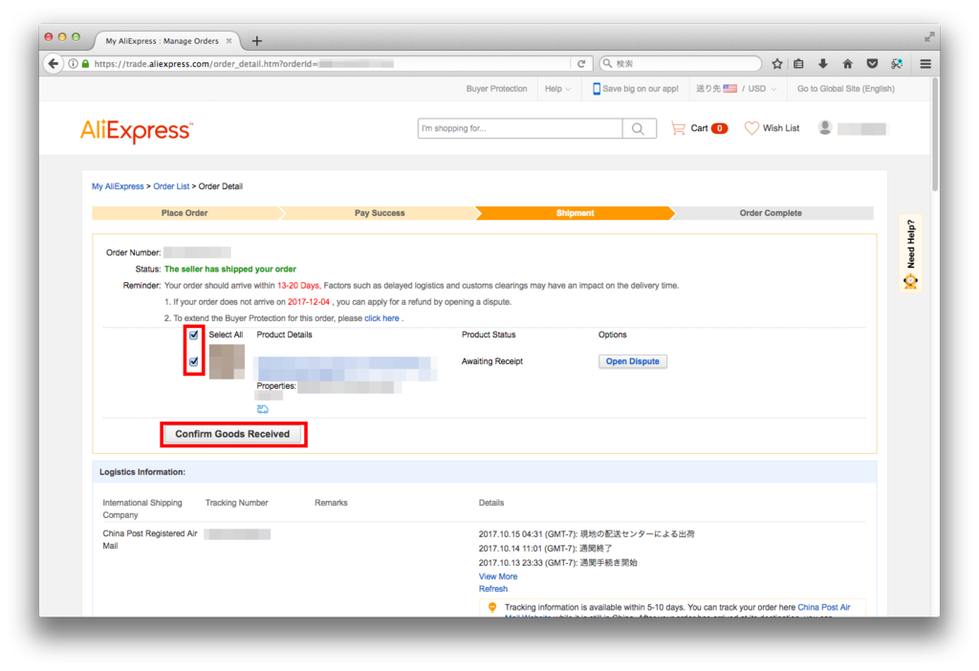Screen dimensions: 979x671
Task: Open the China Post Air Mail link
Action: (x=823, y=607)
